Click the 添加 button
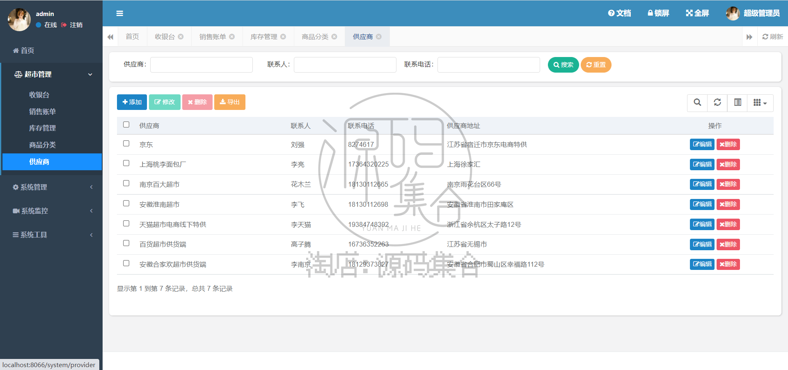 pyautogui.click(x=132, y=102)
